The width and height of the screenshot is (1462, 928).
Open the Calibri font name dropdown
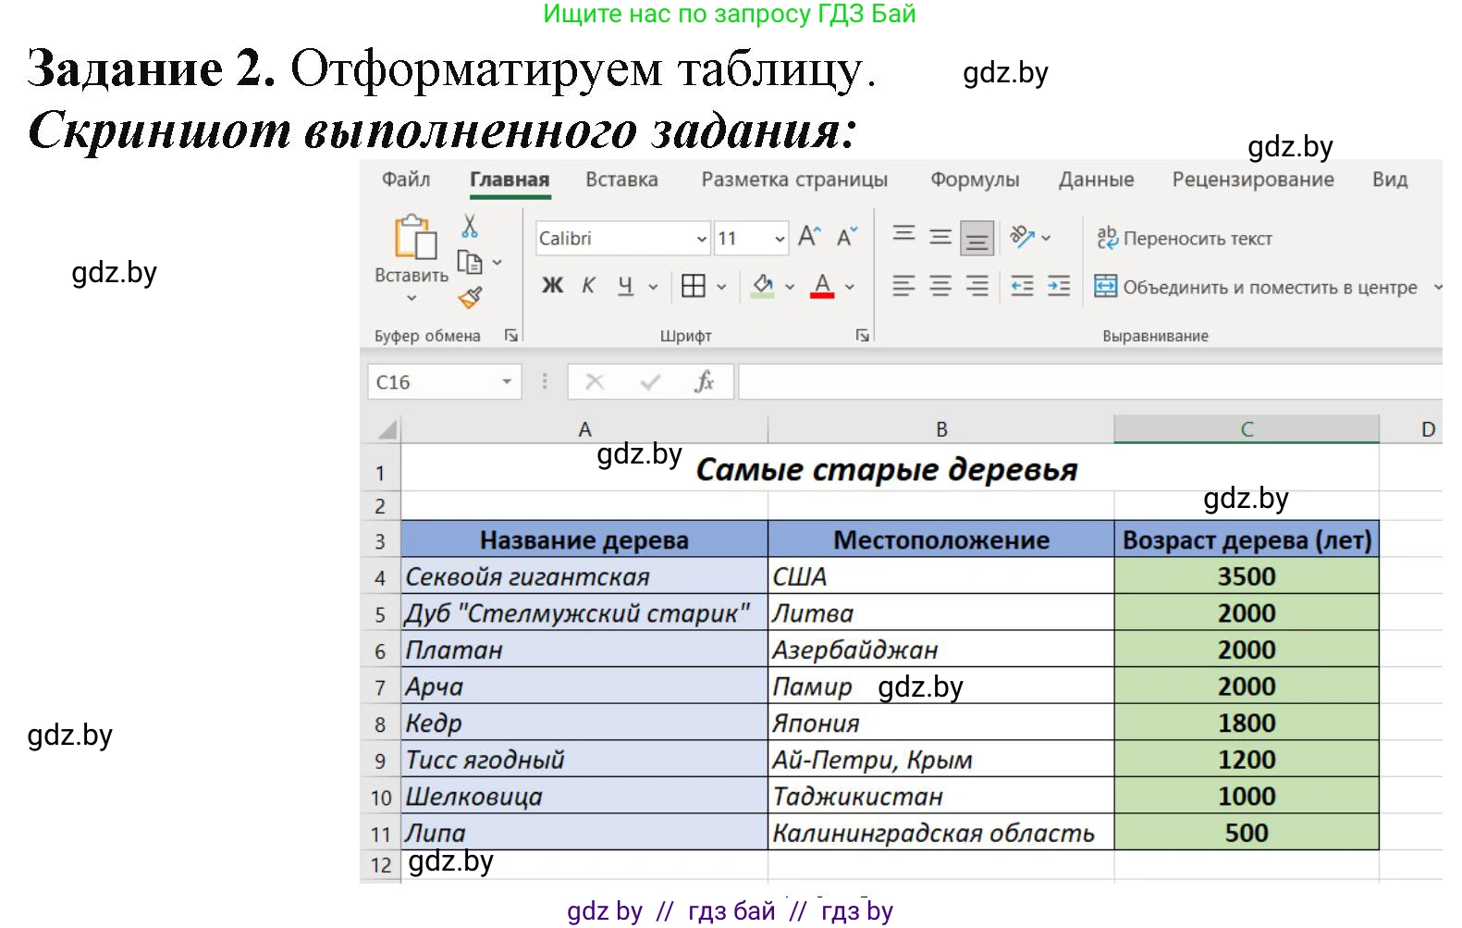(701, 239)
